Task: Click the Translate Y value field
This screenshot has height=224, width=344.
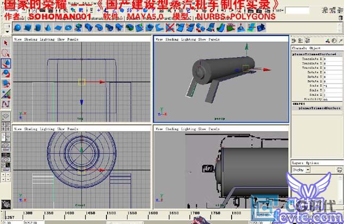Action: pyautogui.click(x=332, y=63)
